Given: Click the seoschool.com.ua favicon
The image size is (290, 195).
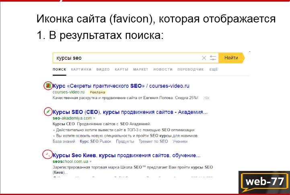Looking at the screenshot, I should (48, 154).
